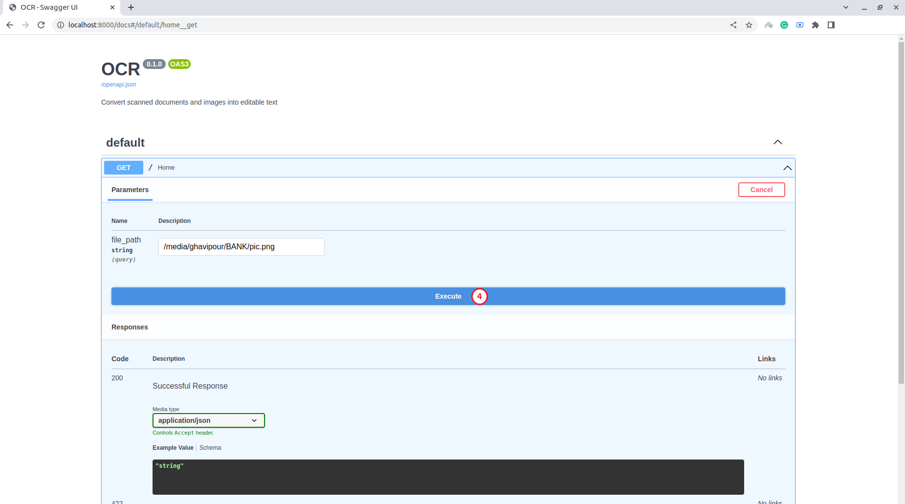Reload the Swagger UI page
Image resolution: width=905 pixels, height=504 pixels.
tap(41, 25)
